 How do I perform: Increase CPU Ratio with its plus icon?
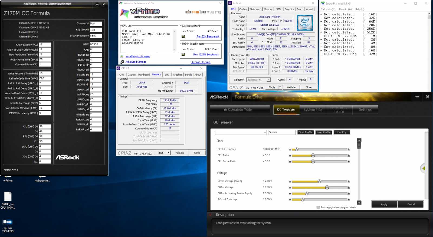click(349, 155)
